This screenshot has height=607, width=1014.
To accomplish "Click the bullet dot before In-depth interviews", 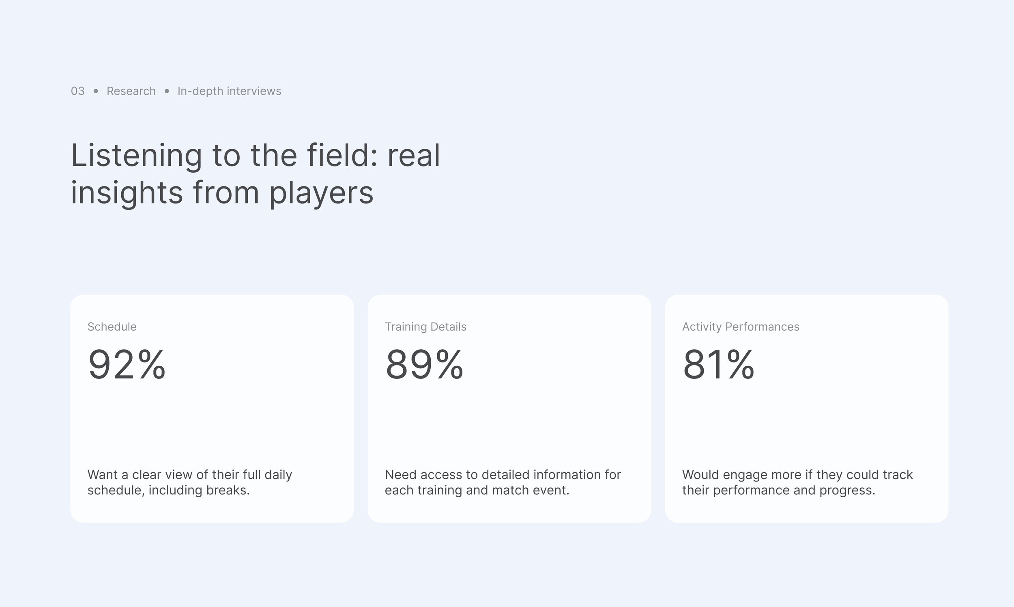I will point(167,91).
